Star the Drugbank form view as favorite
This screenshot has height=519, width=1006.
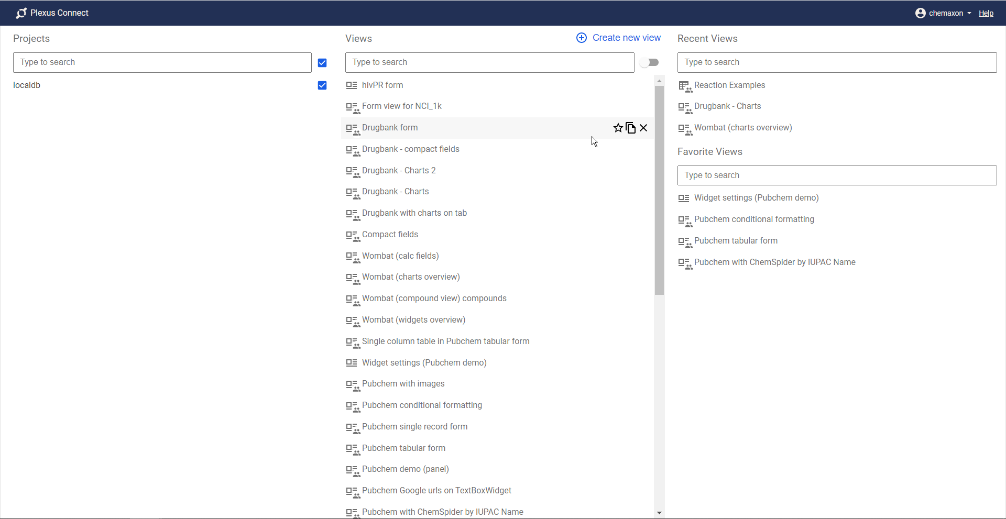(618, 128)
